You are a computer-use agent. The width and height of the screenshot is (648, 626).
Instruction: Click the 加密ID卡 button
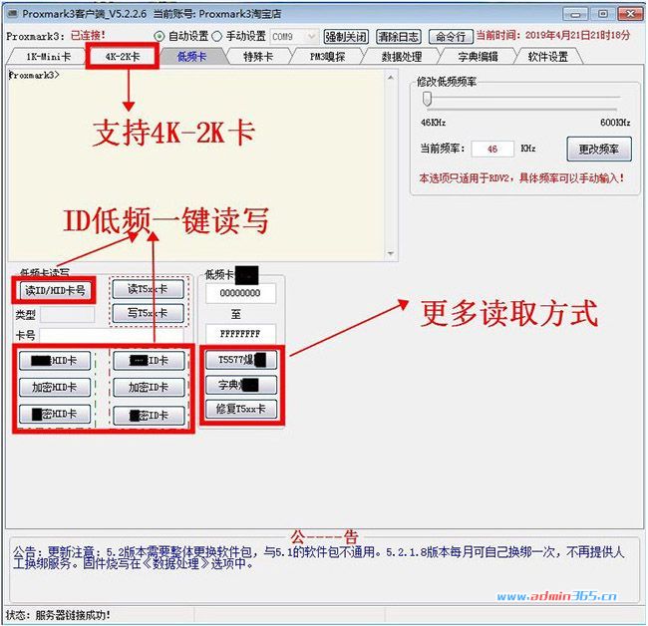coord(149,387)
